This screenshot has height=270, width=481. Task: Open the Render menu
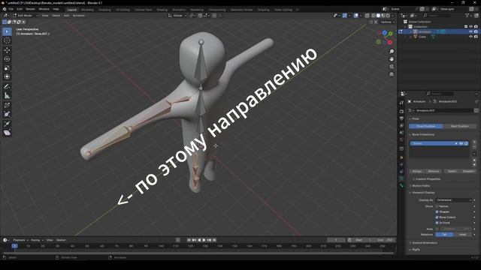click(30, 9)
